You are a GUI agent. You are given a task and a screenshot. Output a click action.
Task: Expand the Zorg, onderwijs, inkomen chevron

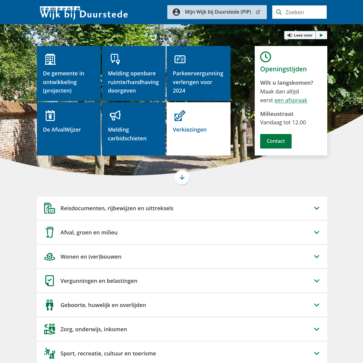(317, 329)
